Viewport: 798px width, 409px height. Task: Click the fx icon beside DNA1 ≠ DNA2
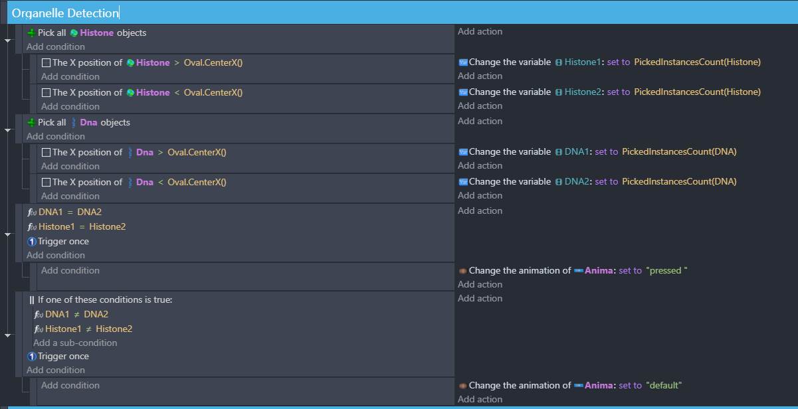click(39, 314)
